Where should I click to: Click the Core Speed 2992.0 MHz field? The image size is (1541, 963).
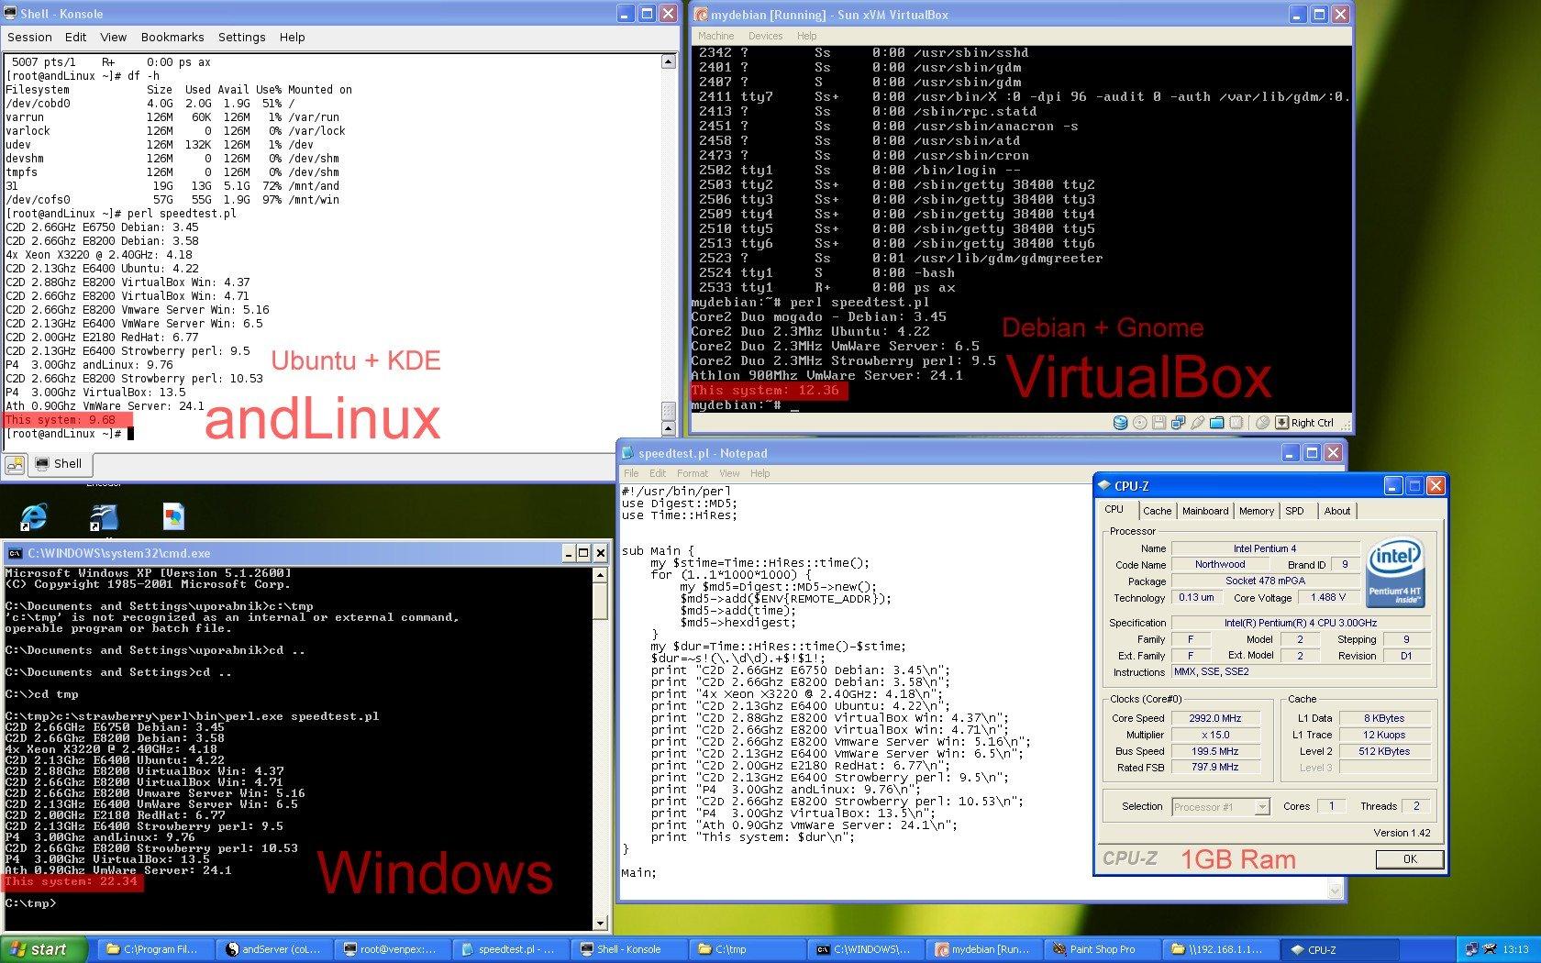click(1214, 718)
